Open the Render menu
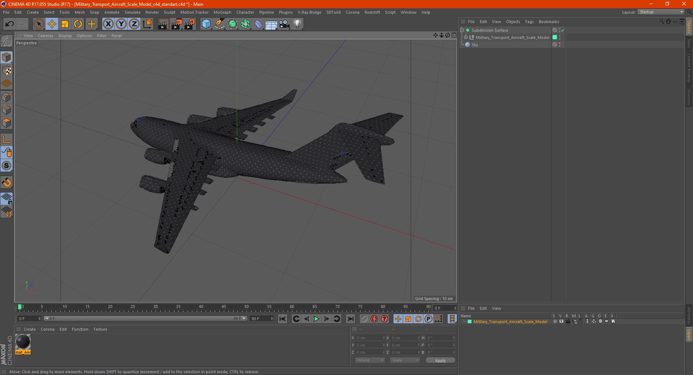 (x=152, y=12)
